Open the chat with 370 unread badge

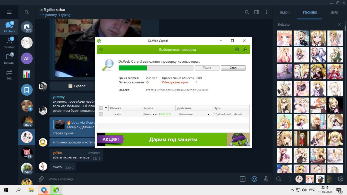point(27,27)
